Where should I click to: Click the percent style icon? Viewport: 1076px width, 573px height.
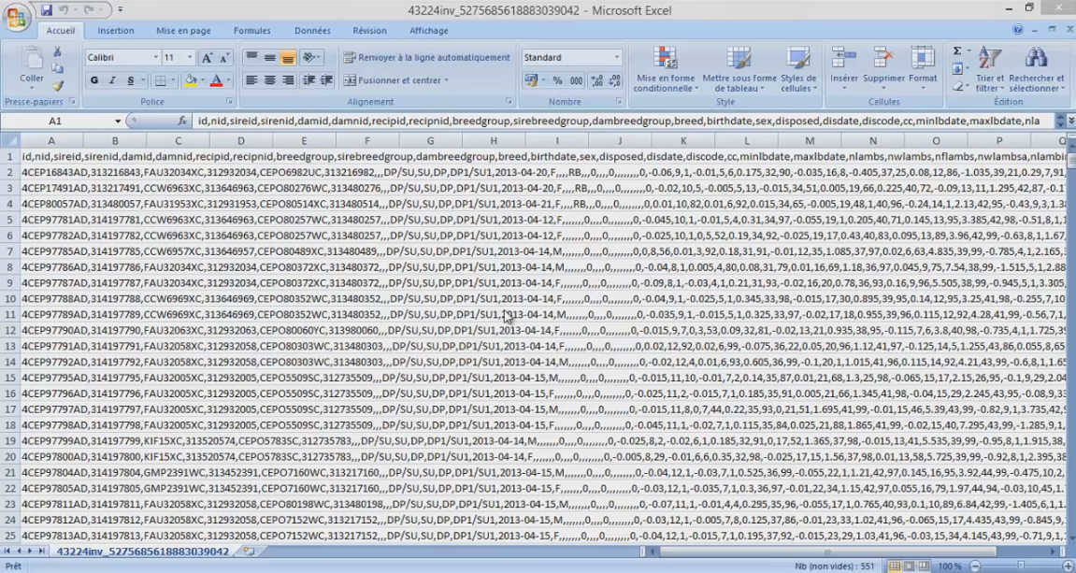point(557,81)
